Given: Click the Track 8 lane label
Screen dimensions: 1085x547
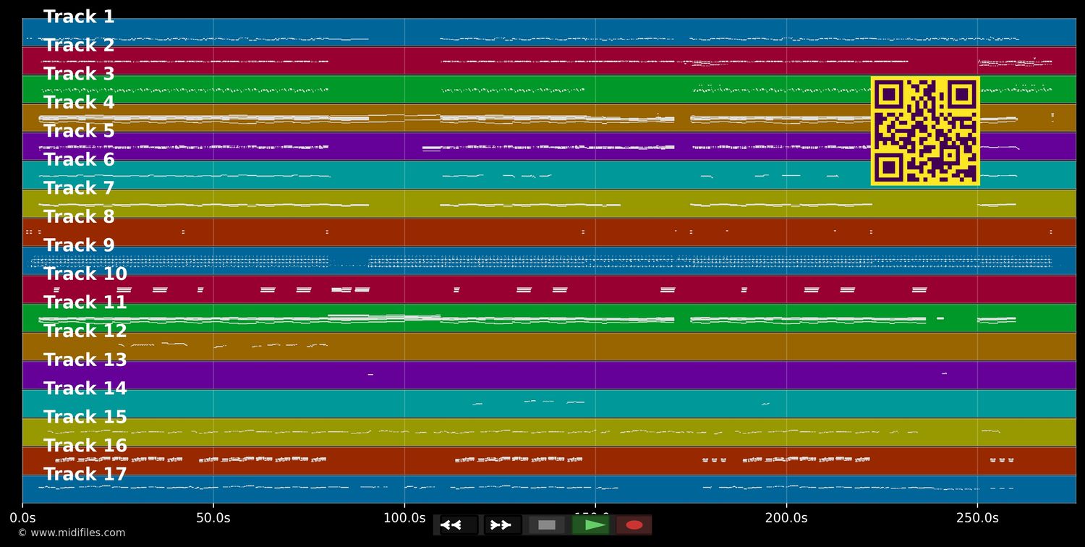Looking at the screenshot, I should pyautogui.click(x=79, y=217).
